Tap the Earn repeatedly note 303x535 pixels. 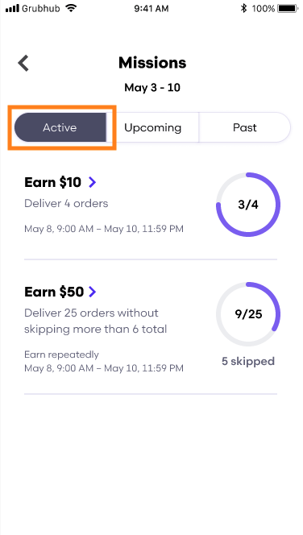pyautogui.click(x=61, y=355)
